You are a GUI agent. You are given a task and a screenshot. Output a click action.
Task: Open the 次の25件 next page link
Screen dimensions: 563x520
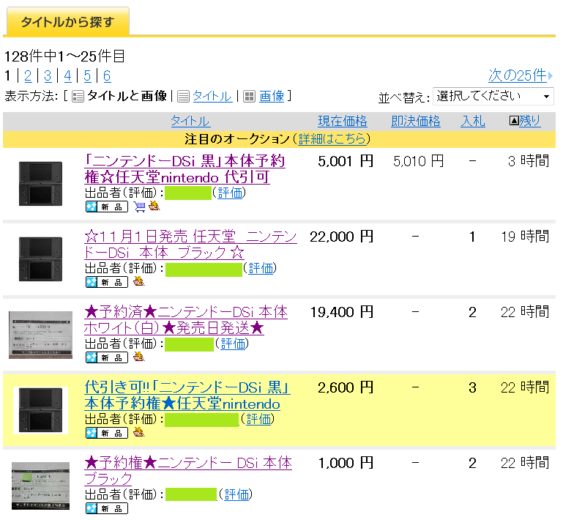518,75
